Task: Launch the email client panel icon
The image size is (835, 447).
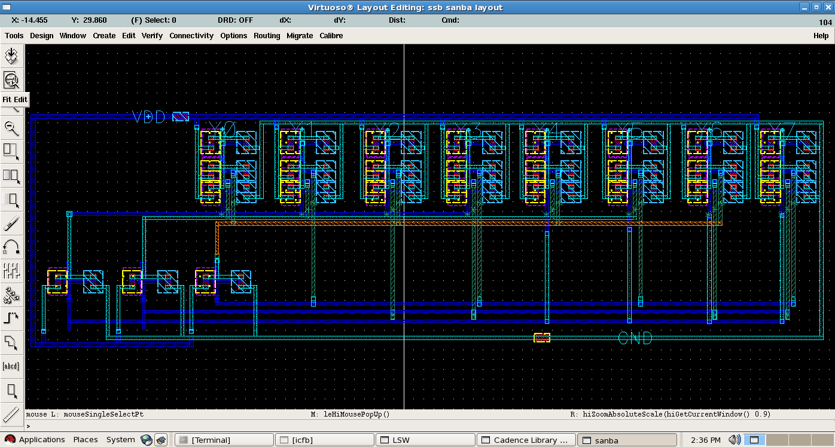Action: coord(161,440)
